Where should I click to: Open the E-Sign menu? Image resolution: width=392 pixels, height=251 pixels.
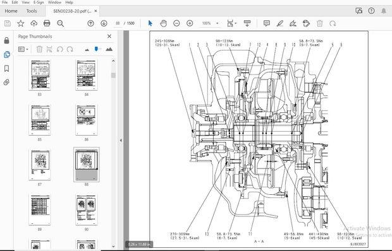click(x=39, y=3)
